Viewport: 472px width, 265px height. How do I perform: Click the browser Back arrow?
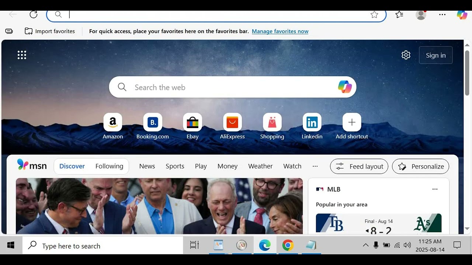(x=13, y=14)
